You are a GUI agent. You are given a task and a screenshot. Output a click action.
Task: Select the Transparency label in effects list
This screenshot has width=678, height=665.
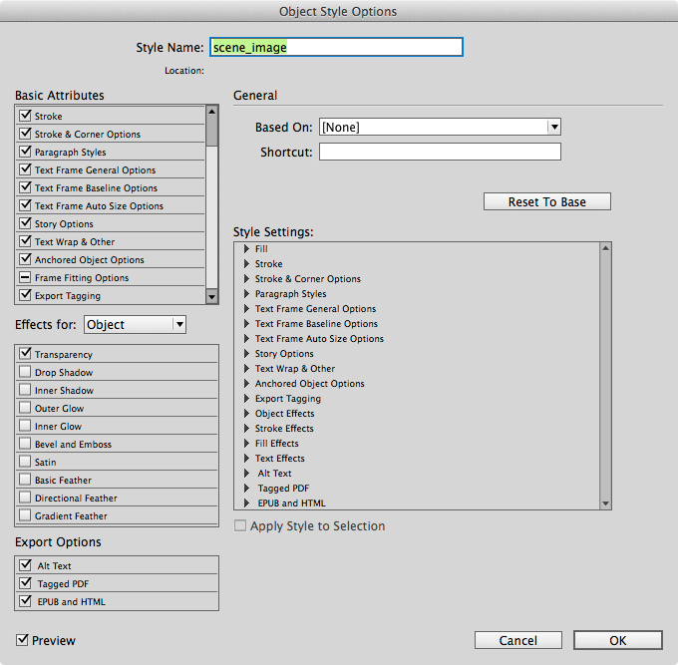click(64, 355)
